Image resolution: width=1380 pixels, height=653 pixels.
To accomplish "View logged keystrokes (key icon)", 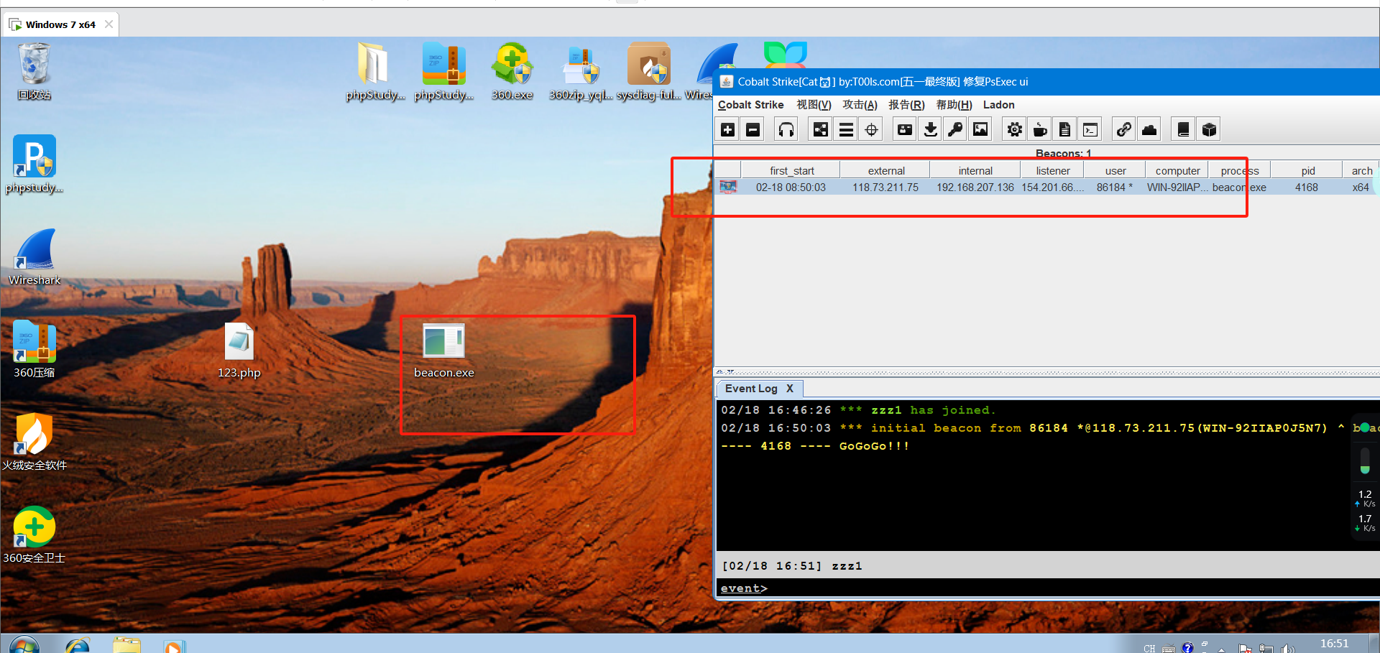I will tap(954, 129).
